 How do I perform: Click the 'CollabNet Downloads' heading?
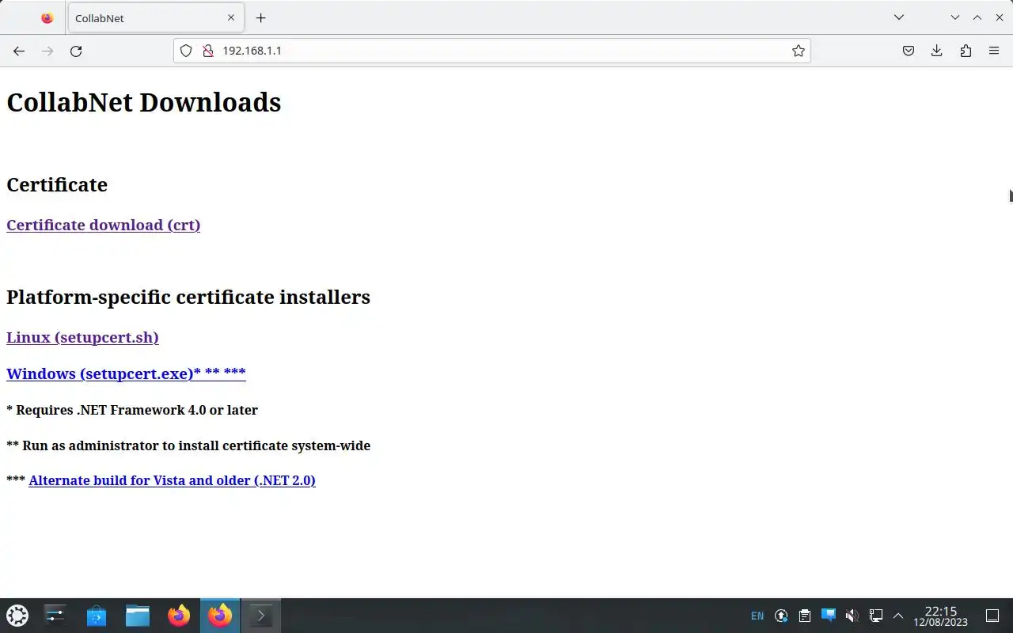pyautogui.click(x=144, y=102)
